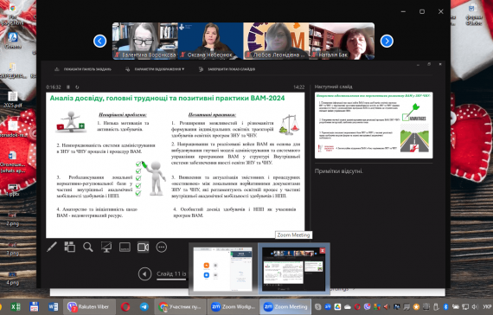This screenshot has width=493, height=315.
Task: Click the 'Примітки відсутні' notes area
Action: [x=339, y=171]
